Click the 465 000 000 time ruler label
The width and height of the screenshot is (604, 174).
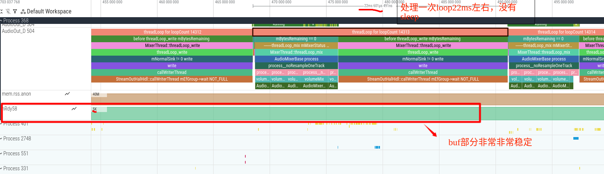click(x=225, y=2)
